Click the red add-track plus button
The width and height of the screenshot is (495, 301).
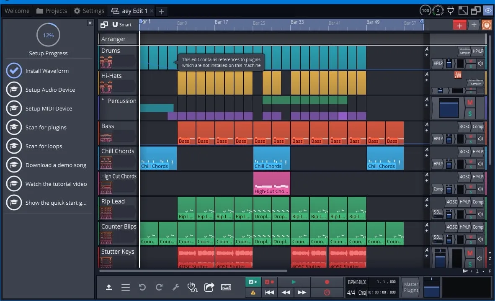tap(460, 25)
